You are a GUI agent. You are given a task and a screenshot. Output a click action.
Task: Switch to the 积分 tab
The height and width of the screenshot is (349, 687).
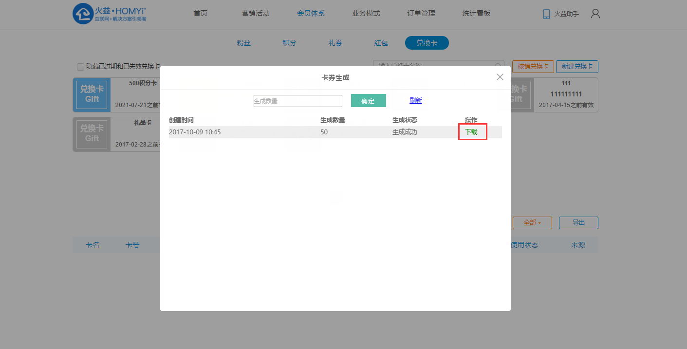click(289, 43)
